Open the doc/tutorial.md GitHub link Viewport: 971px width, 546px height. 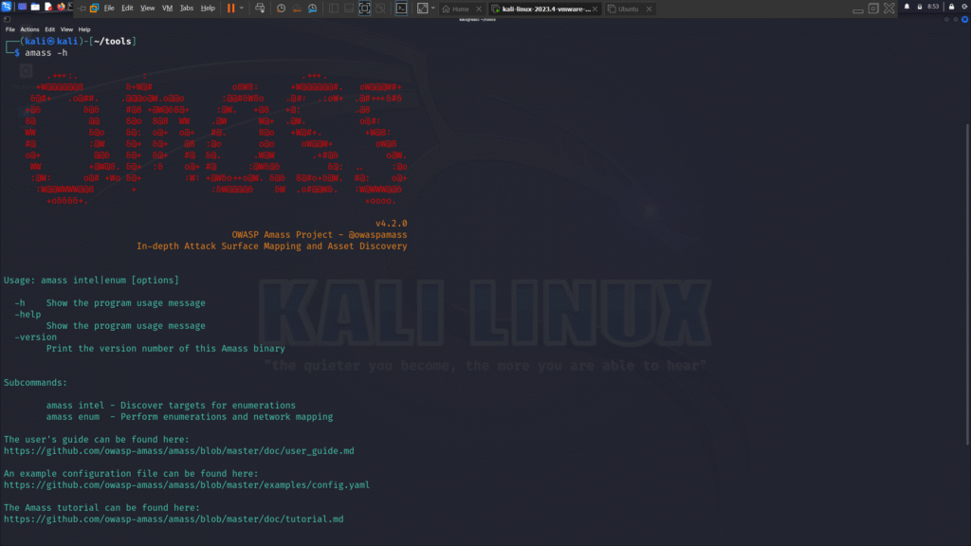coord(174,519)
